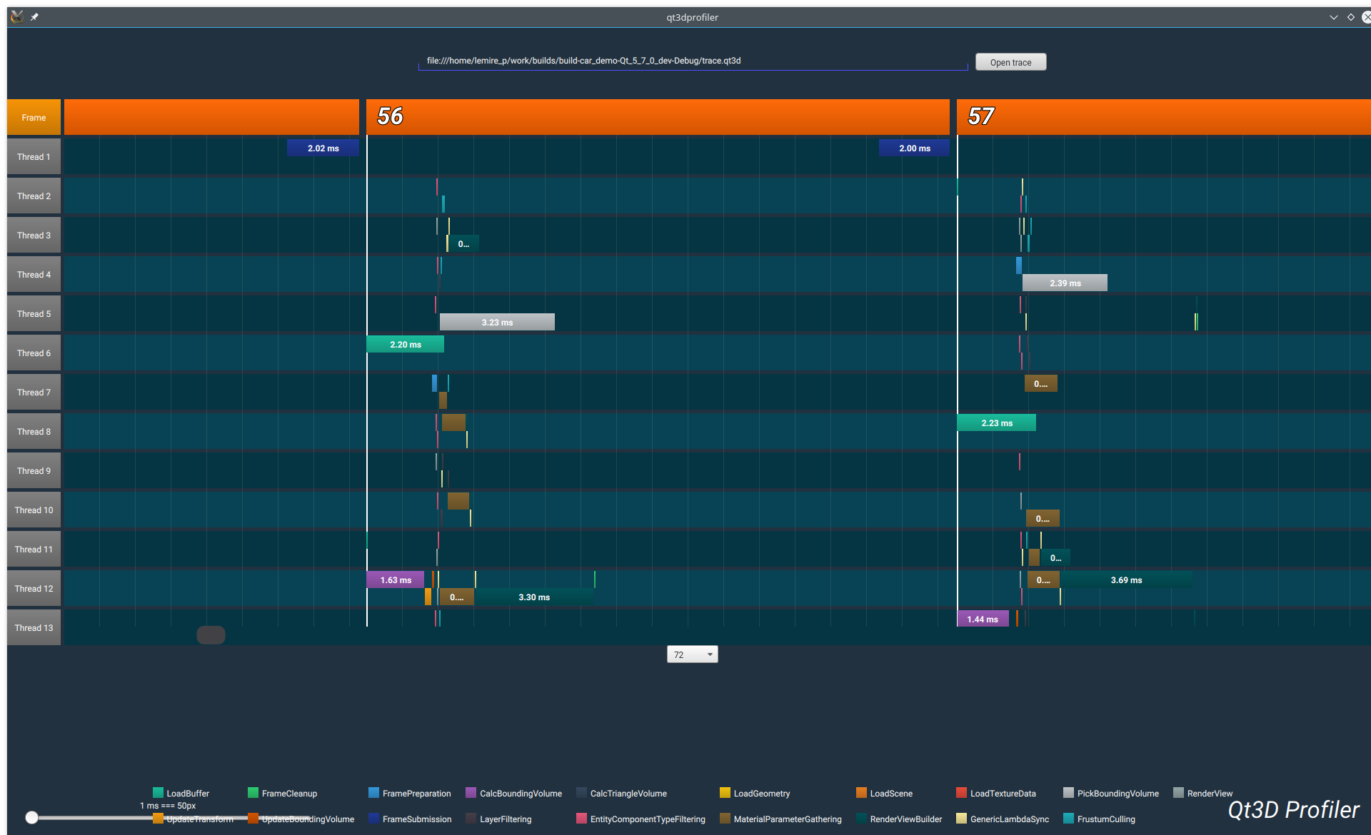Click the Thread 1 row label
Screen dimensions: 1371x835
point(34,157)
